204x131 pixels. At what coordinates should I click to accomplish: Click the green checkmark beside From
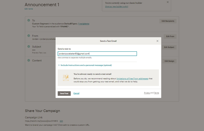(x=29, y=36)
